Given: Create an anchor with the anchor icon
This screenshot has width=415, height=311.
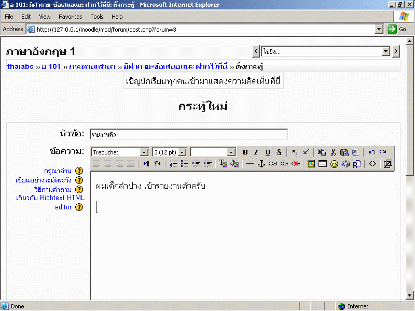Looking at the screenshot, I should click(261, 164).
